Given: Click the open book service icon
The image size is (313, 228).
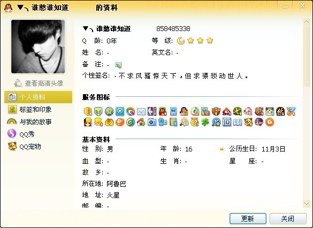Looking at the screenshot, I should tap(238, 122).
